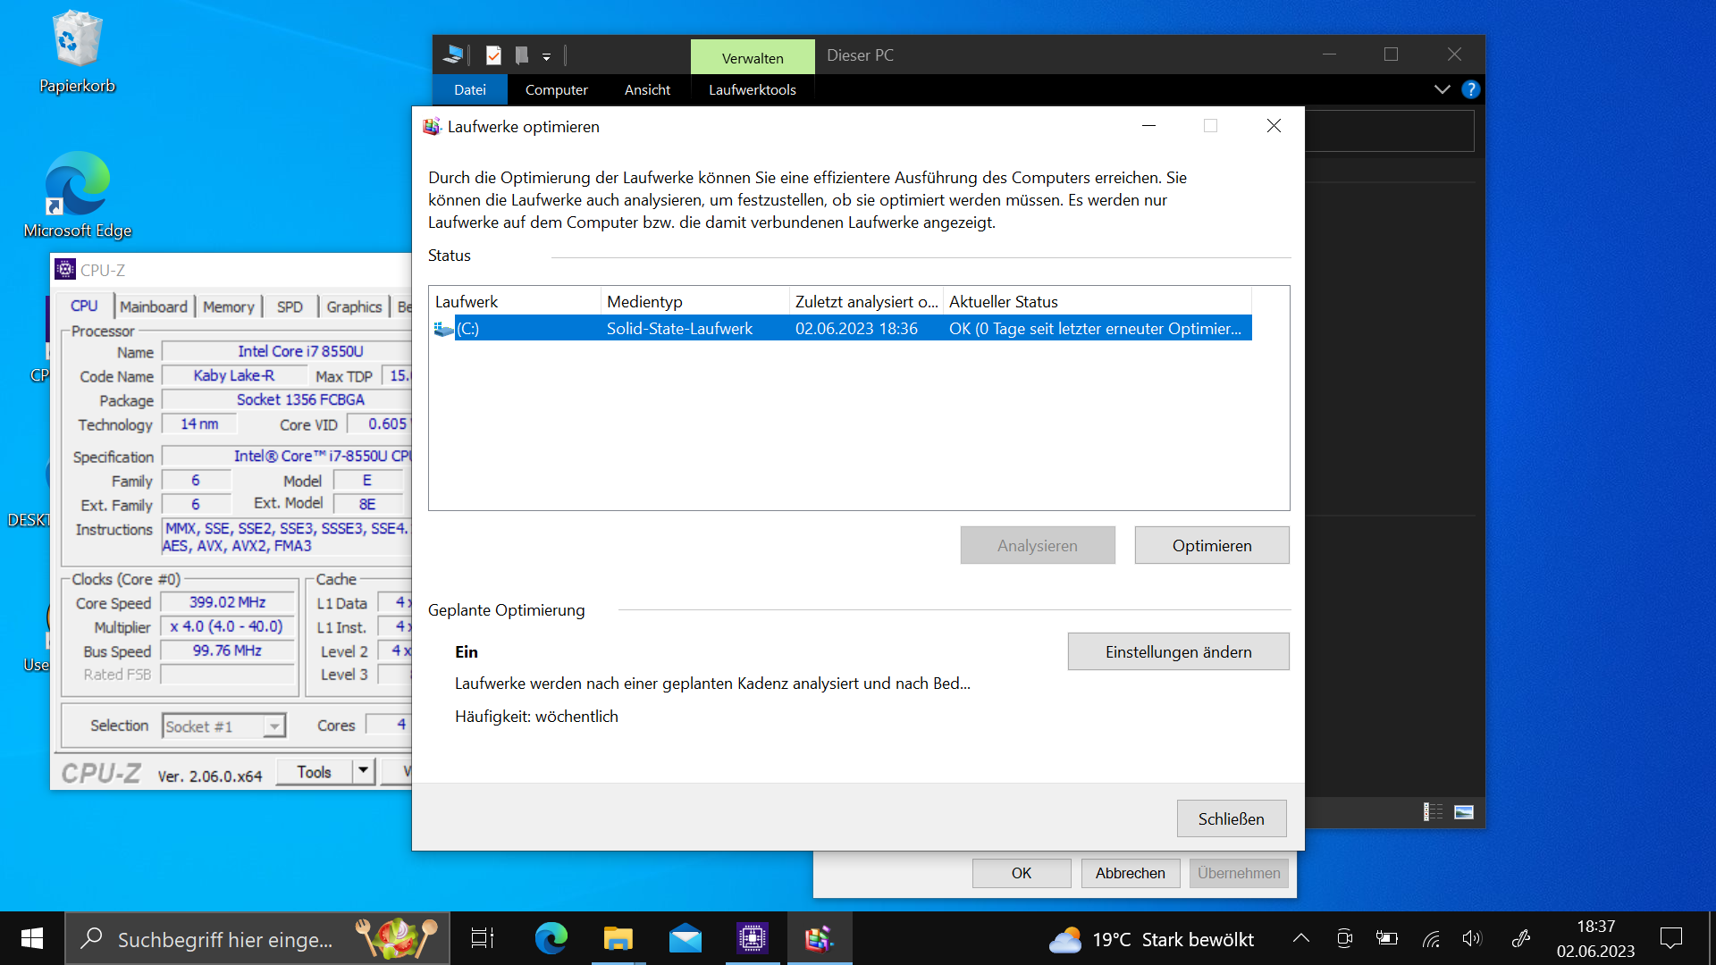
Task: Open Mail app in taskbar
Action: [686, 938]
